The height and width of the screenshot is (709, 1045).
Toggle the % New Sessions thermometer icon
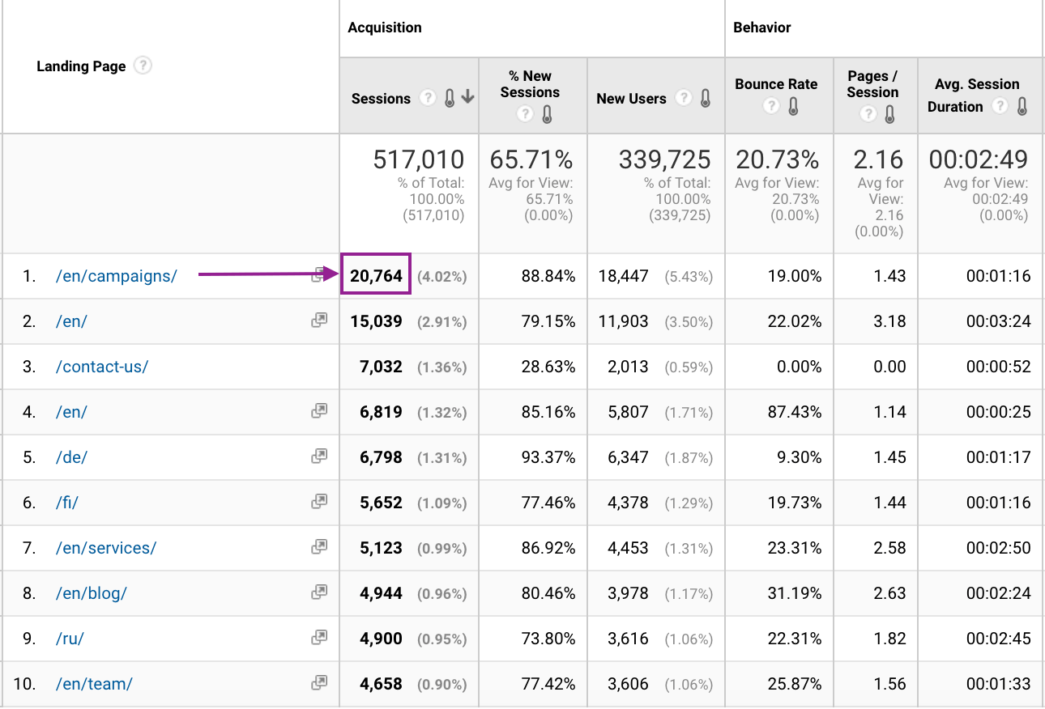[x=547, y=114]
